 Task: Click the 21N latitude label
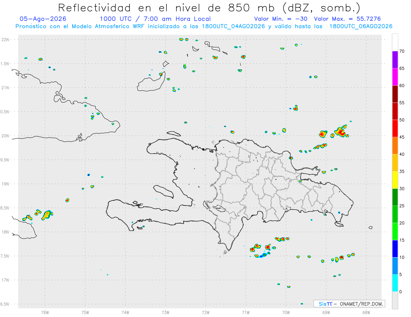[x=6, y=88]
